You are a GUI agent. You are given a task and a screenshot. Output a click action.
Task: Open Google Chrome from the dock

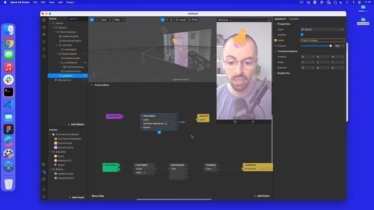pos(9,43)
